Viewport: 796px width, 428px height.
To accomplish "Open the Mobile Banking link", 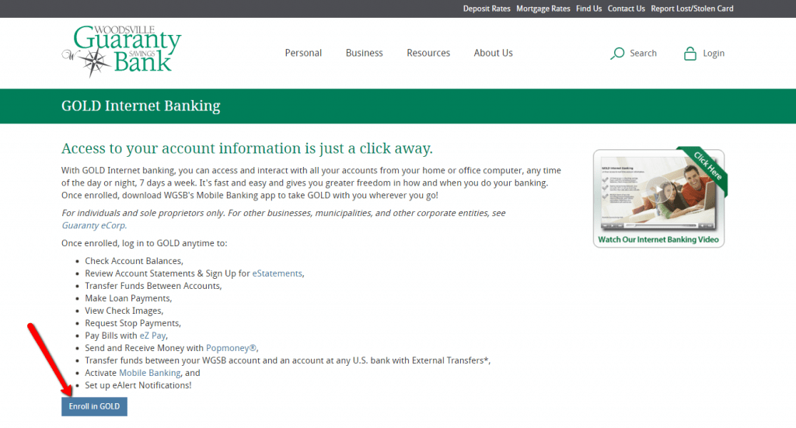I will pyautogui.click(x=150, y=373).
